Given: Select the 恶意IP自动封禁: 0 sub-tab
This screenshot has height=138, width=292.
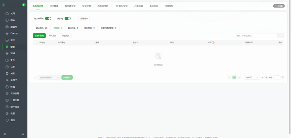Looking at the screenshot, I should [108, 28].
